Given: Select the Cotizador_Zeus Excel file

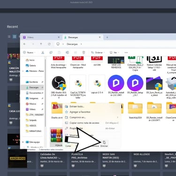Looking at the screenshot, I should click(135, 64).
